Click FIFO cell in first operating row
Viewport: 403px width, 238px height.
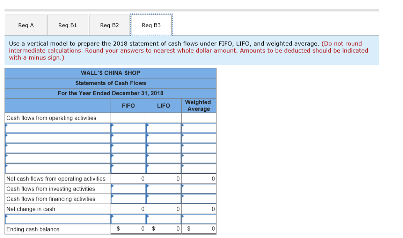128,128
